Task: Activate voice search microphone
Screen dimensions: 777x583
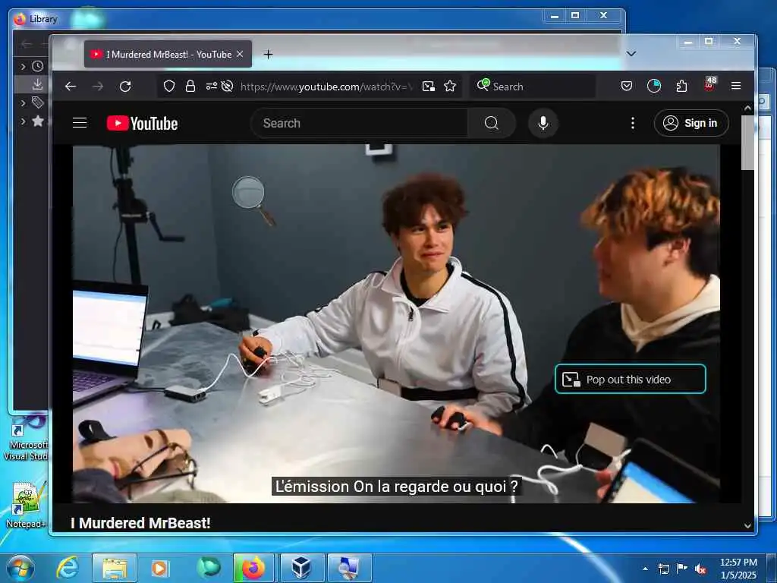Action: (543, 123)
